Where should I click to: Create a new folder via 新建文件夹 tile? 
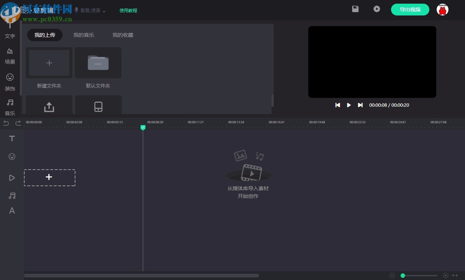(49, 63)
